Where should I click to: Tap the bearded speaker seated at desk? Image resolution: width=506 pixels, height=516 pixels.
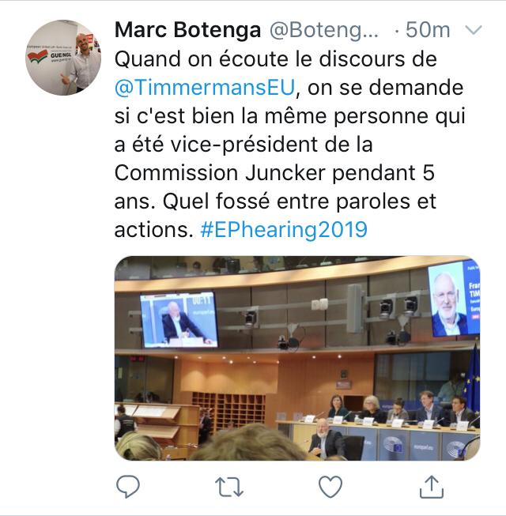pos(327,438)
